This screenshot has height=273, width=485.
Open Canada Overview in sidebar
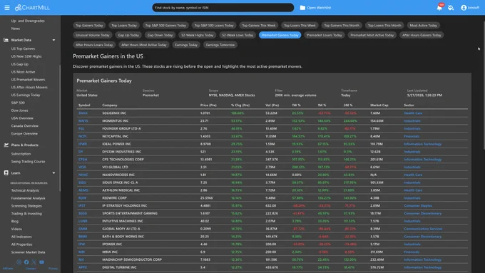[25, 126]
